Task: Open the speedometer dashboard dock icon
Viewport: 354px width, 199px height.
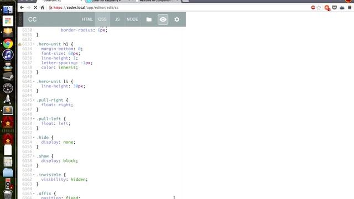Action: click(8, 88)
